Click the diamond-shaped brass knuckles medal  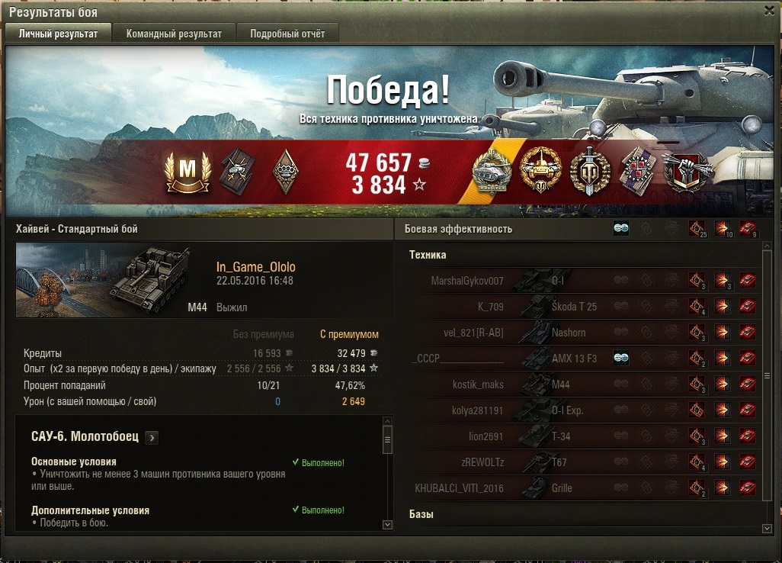(286, 172)
